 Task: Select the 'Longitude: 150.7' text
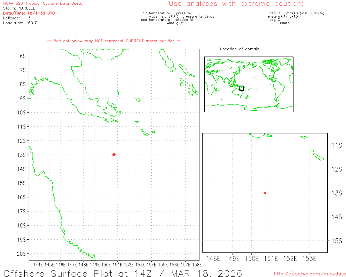tap(20, 23)
